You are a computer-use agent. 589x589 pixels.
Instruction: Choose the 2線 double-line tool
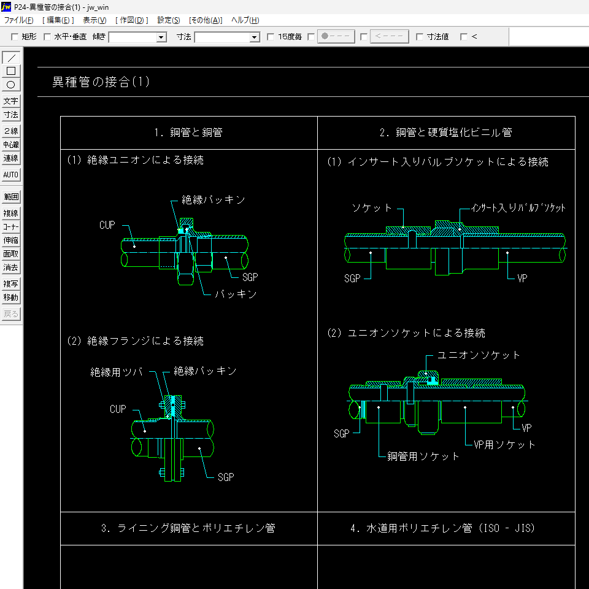point(11,131)
